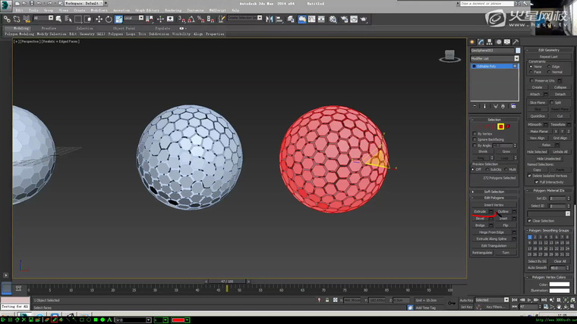Select the Rotate transform tool
Image resolution: width=577 pixels, height=324 pixels.
click(x=109, y=19)
